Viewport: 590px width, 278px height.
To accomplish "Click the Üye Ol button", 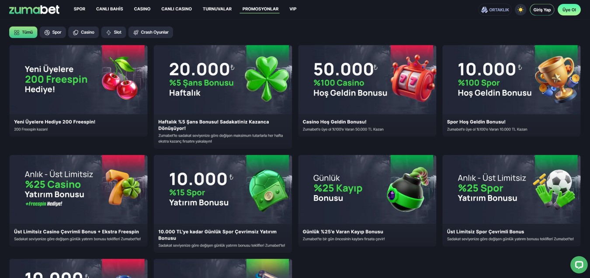I will pyautogui.click(x=569, y=10).
